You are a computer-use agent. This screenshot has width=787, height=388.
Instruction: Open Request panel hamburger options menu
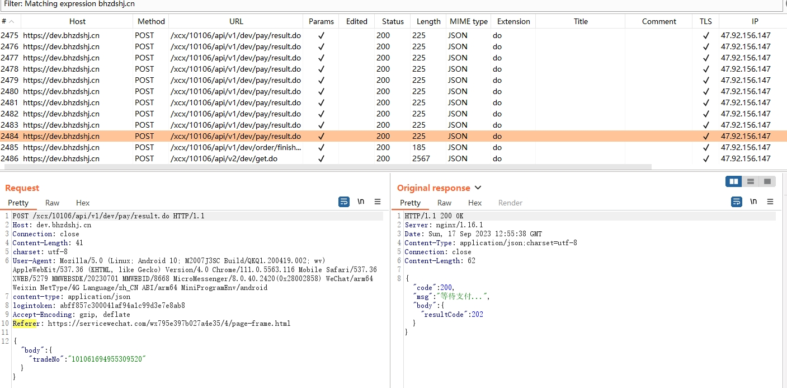tap(378, 202)
